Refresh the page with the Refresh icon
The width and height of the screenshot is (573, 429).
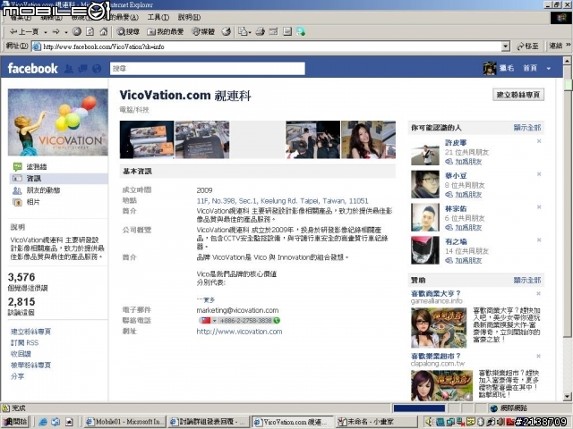(90, 32)
